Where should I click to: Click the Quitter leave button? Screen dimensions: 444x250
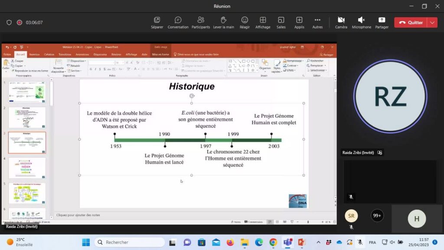coord(410,23)
